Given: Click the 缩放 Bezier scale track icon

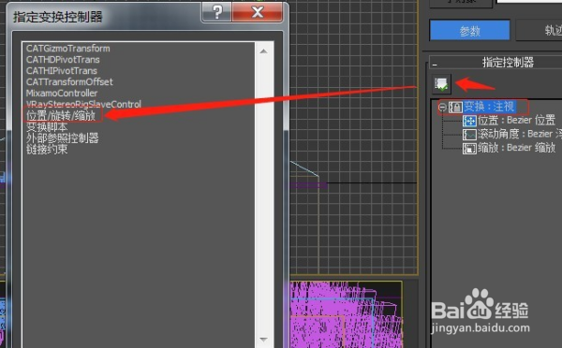Looking at the screenshot, I should (469, 148).
